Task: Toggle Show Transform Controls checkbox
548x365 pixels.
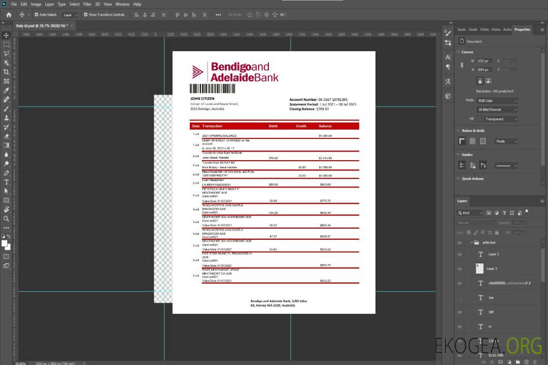Action: pos(86,15)
